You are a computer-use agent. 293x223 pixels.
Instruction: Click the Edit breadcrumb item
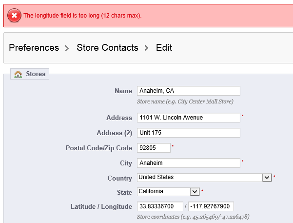click(x=164, y=47)
